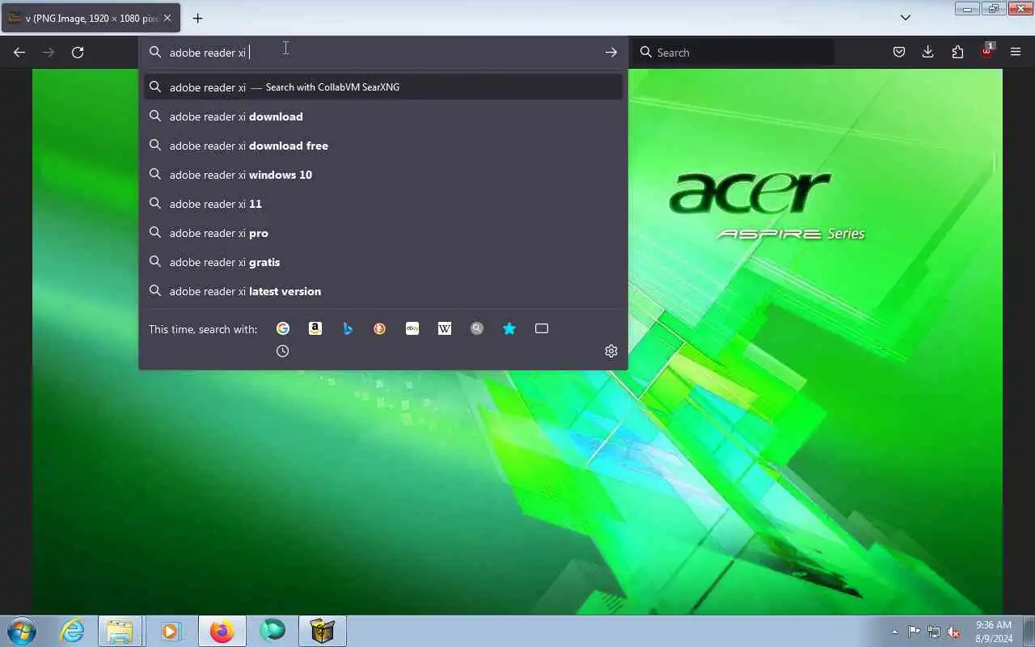Open the Pocket save icon

point(899,53)
